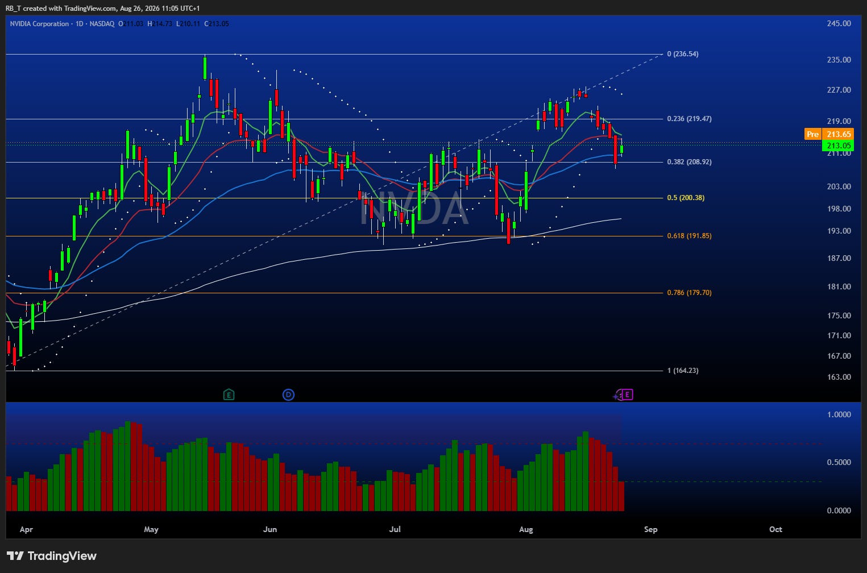The image size is (867, 573).
Task: Click 219.00 on the price axis
Action: [x=839, y=122]
